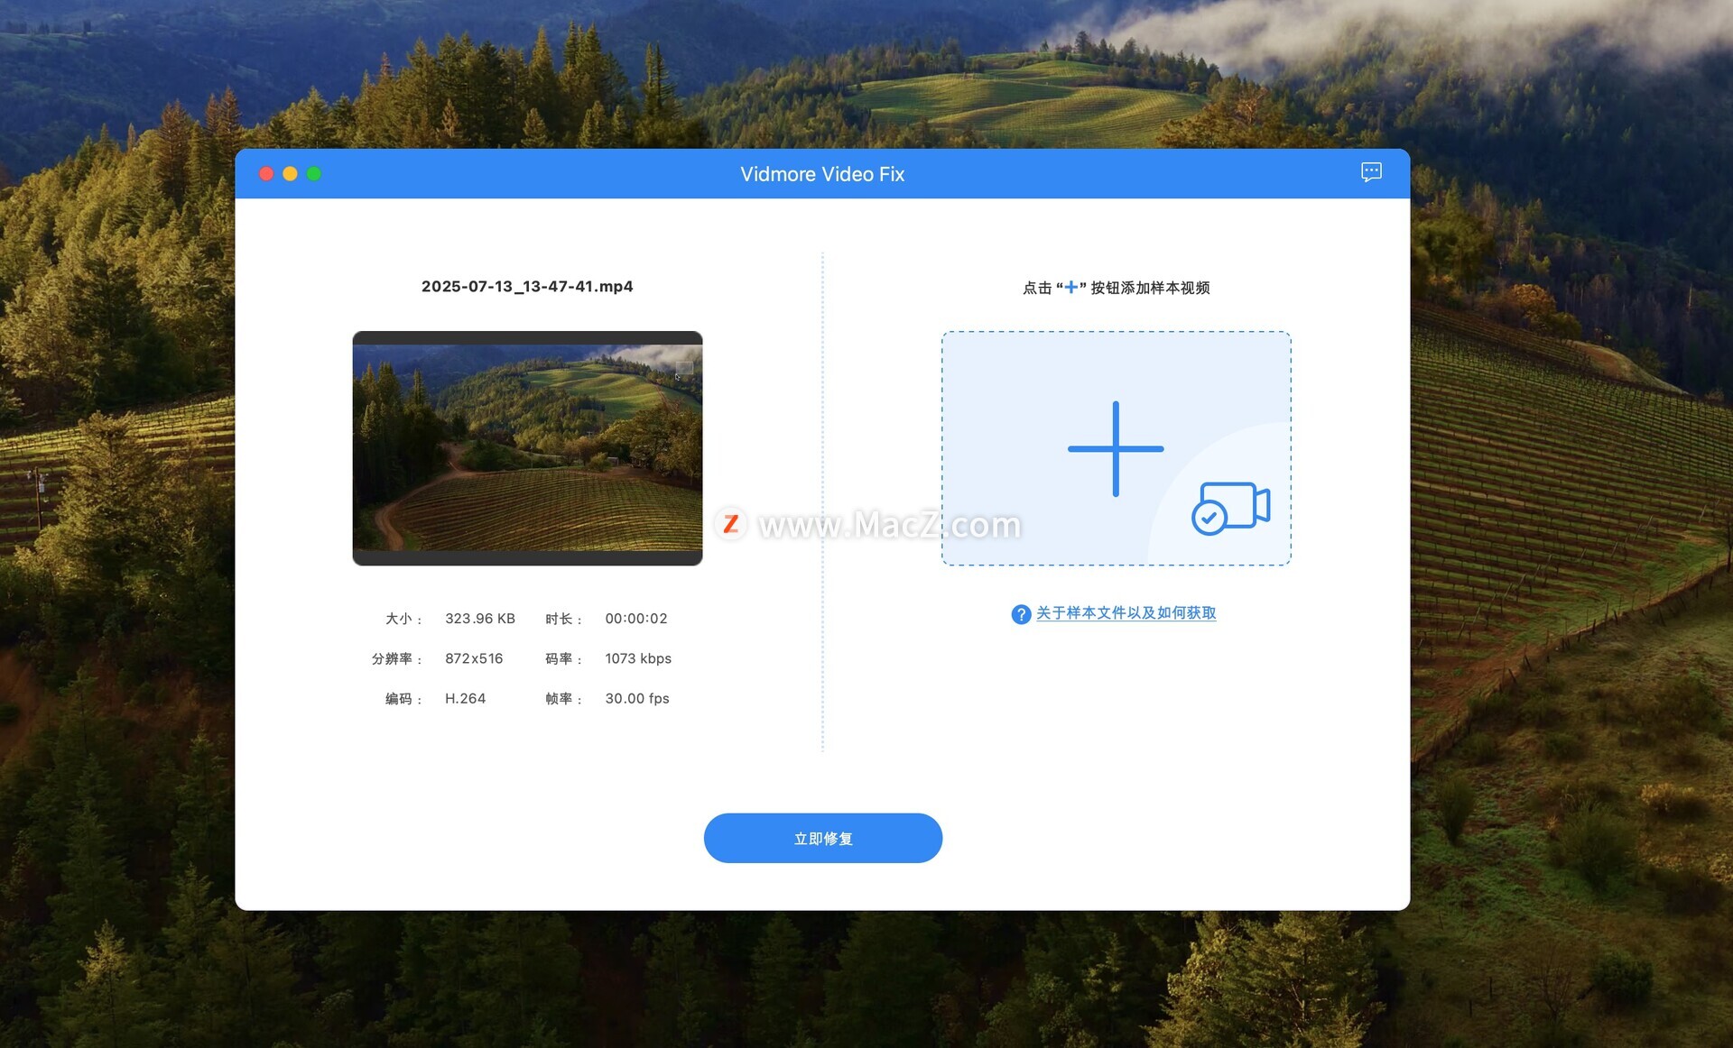1733x1048 pixels.
Task: Click the frame rate value 30.00 fps
Action: (x=637, y=698)
